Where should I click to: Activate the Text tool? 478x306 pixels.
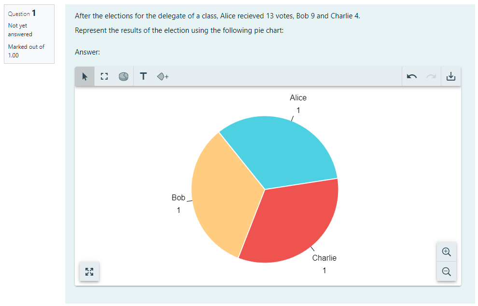pyautogui.click(x=143, y=76)
